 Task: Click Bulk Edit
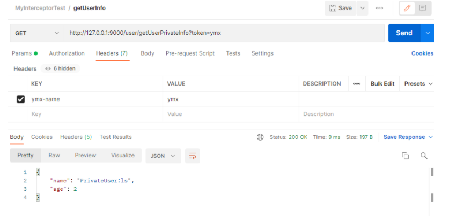point(382,84)
